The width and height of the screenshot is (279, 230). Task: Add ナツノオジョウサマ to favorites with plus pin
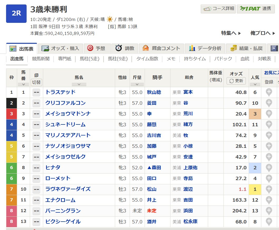pyautogui.click(x=269, y=146)
